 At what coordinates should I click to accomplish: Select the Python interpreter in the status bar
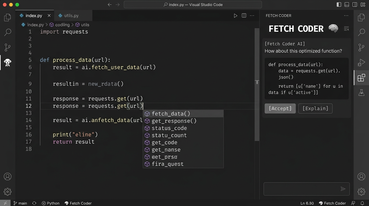(50, 203)
